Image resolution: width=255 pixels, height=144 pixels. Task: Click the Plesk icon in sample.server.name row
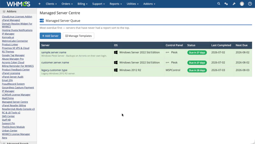point(167,52)
